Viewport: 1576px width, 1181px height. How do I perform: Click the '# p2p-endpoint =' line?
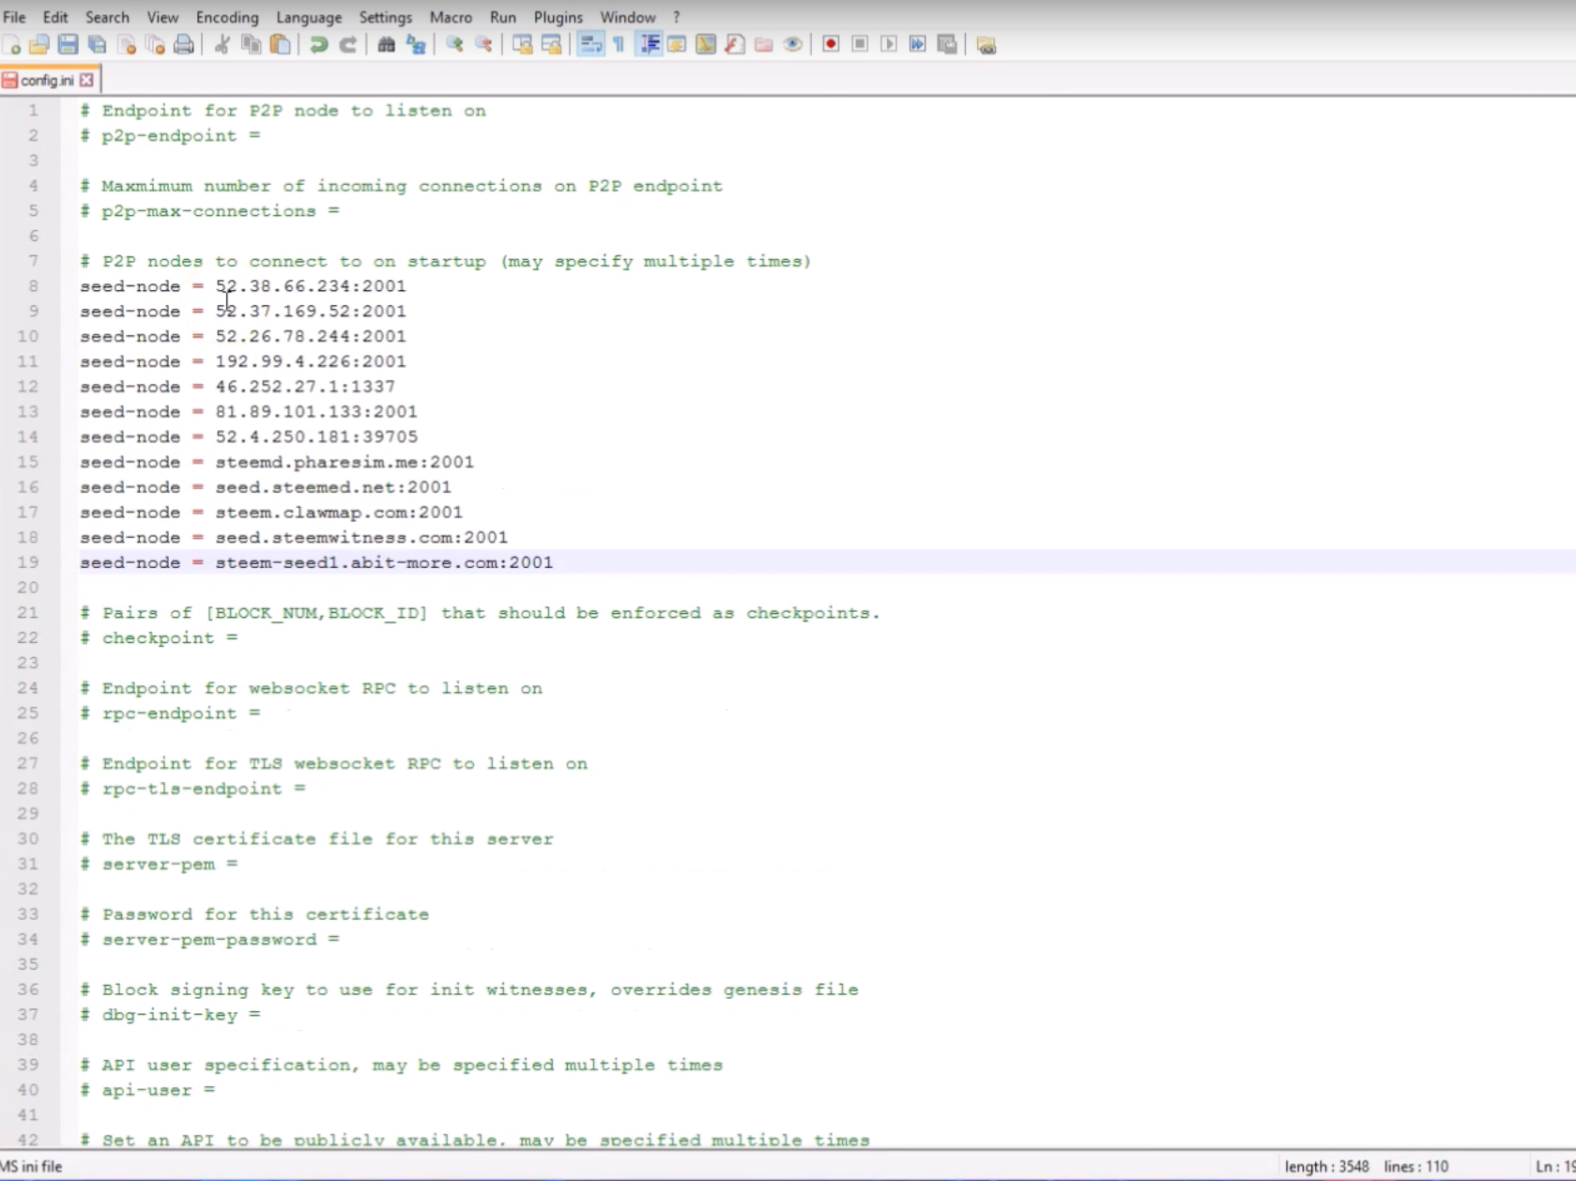pyautogui.click(x=170, y=135)
